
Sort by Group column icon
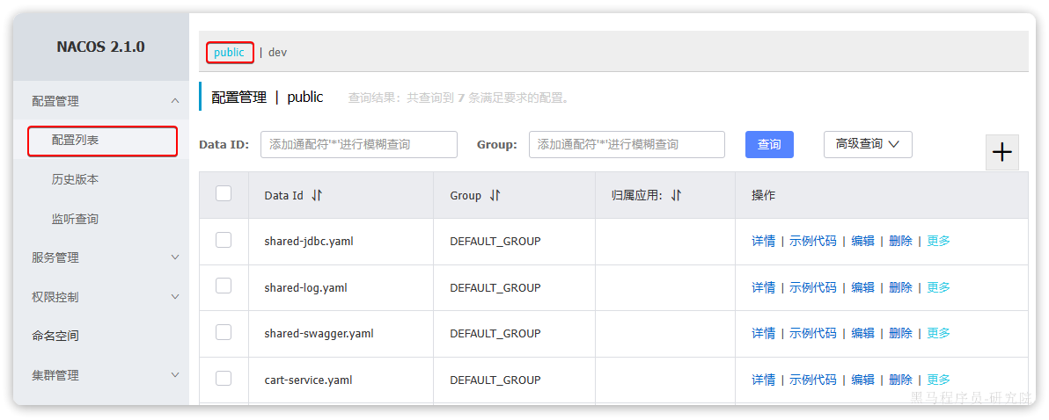pos(495,196)
